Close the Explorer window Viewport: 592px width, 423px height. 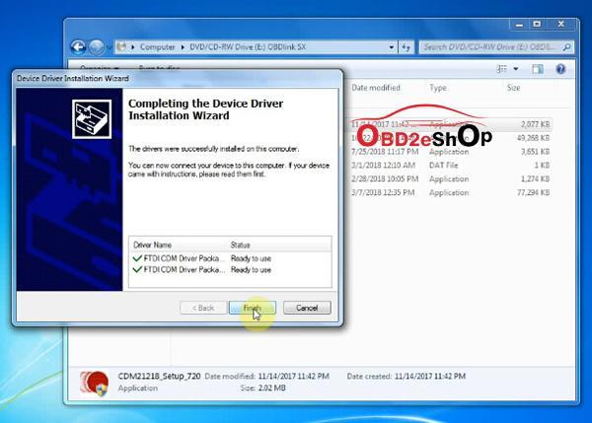(x=560, y=25)
